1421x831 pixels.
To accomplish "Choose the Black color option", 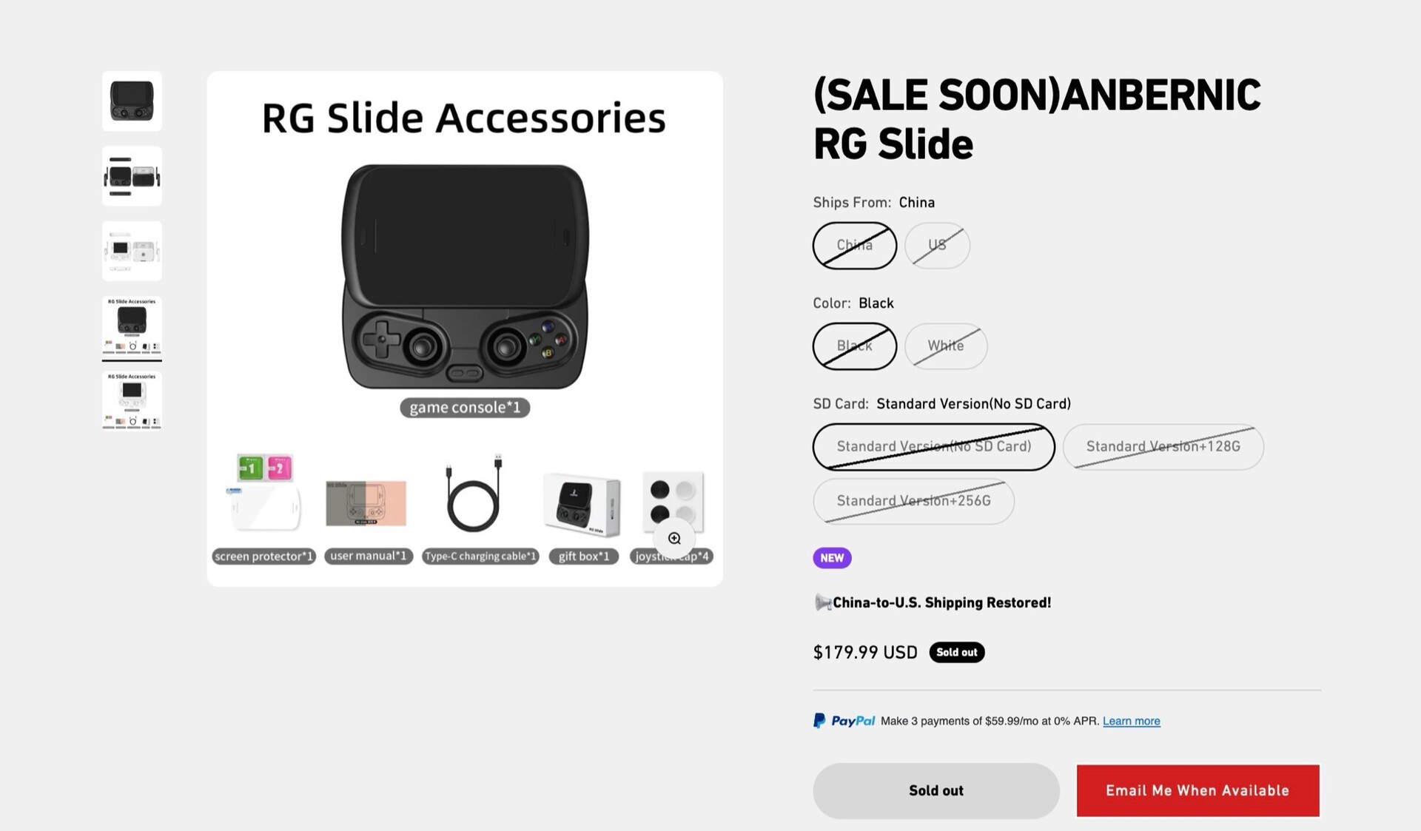I will click(854, 346).
